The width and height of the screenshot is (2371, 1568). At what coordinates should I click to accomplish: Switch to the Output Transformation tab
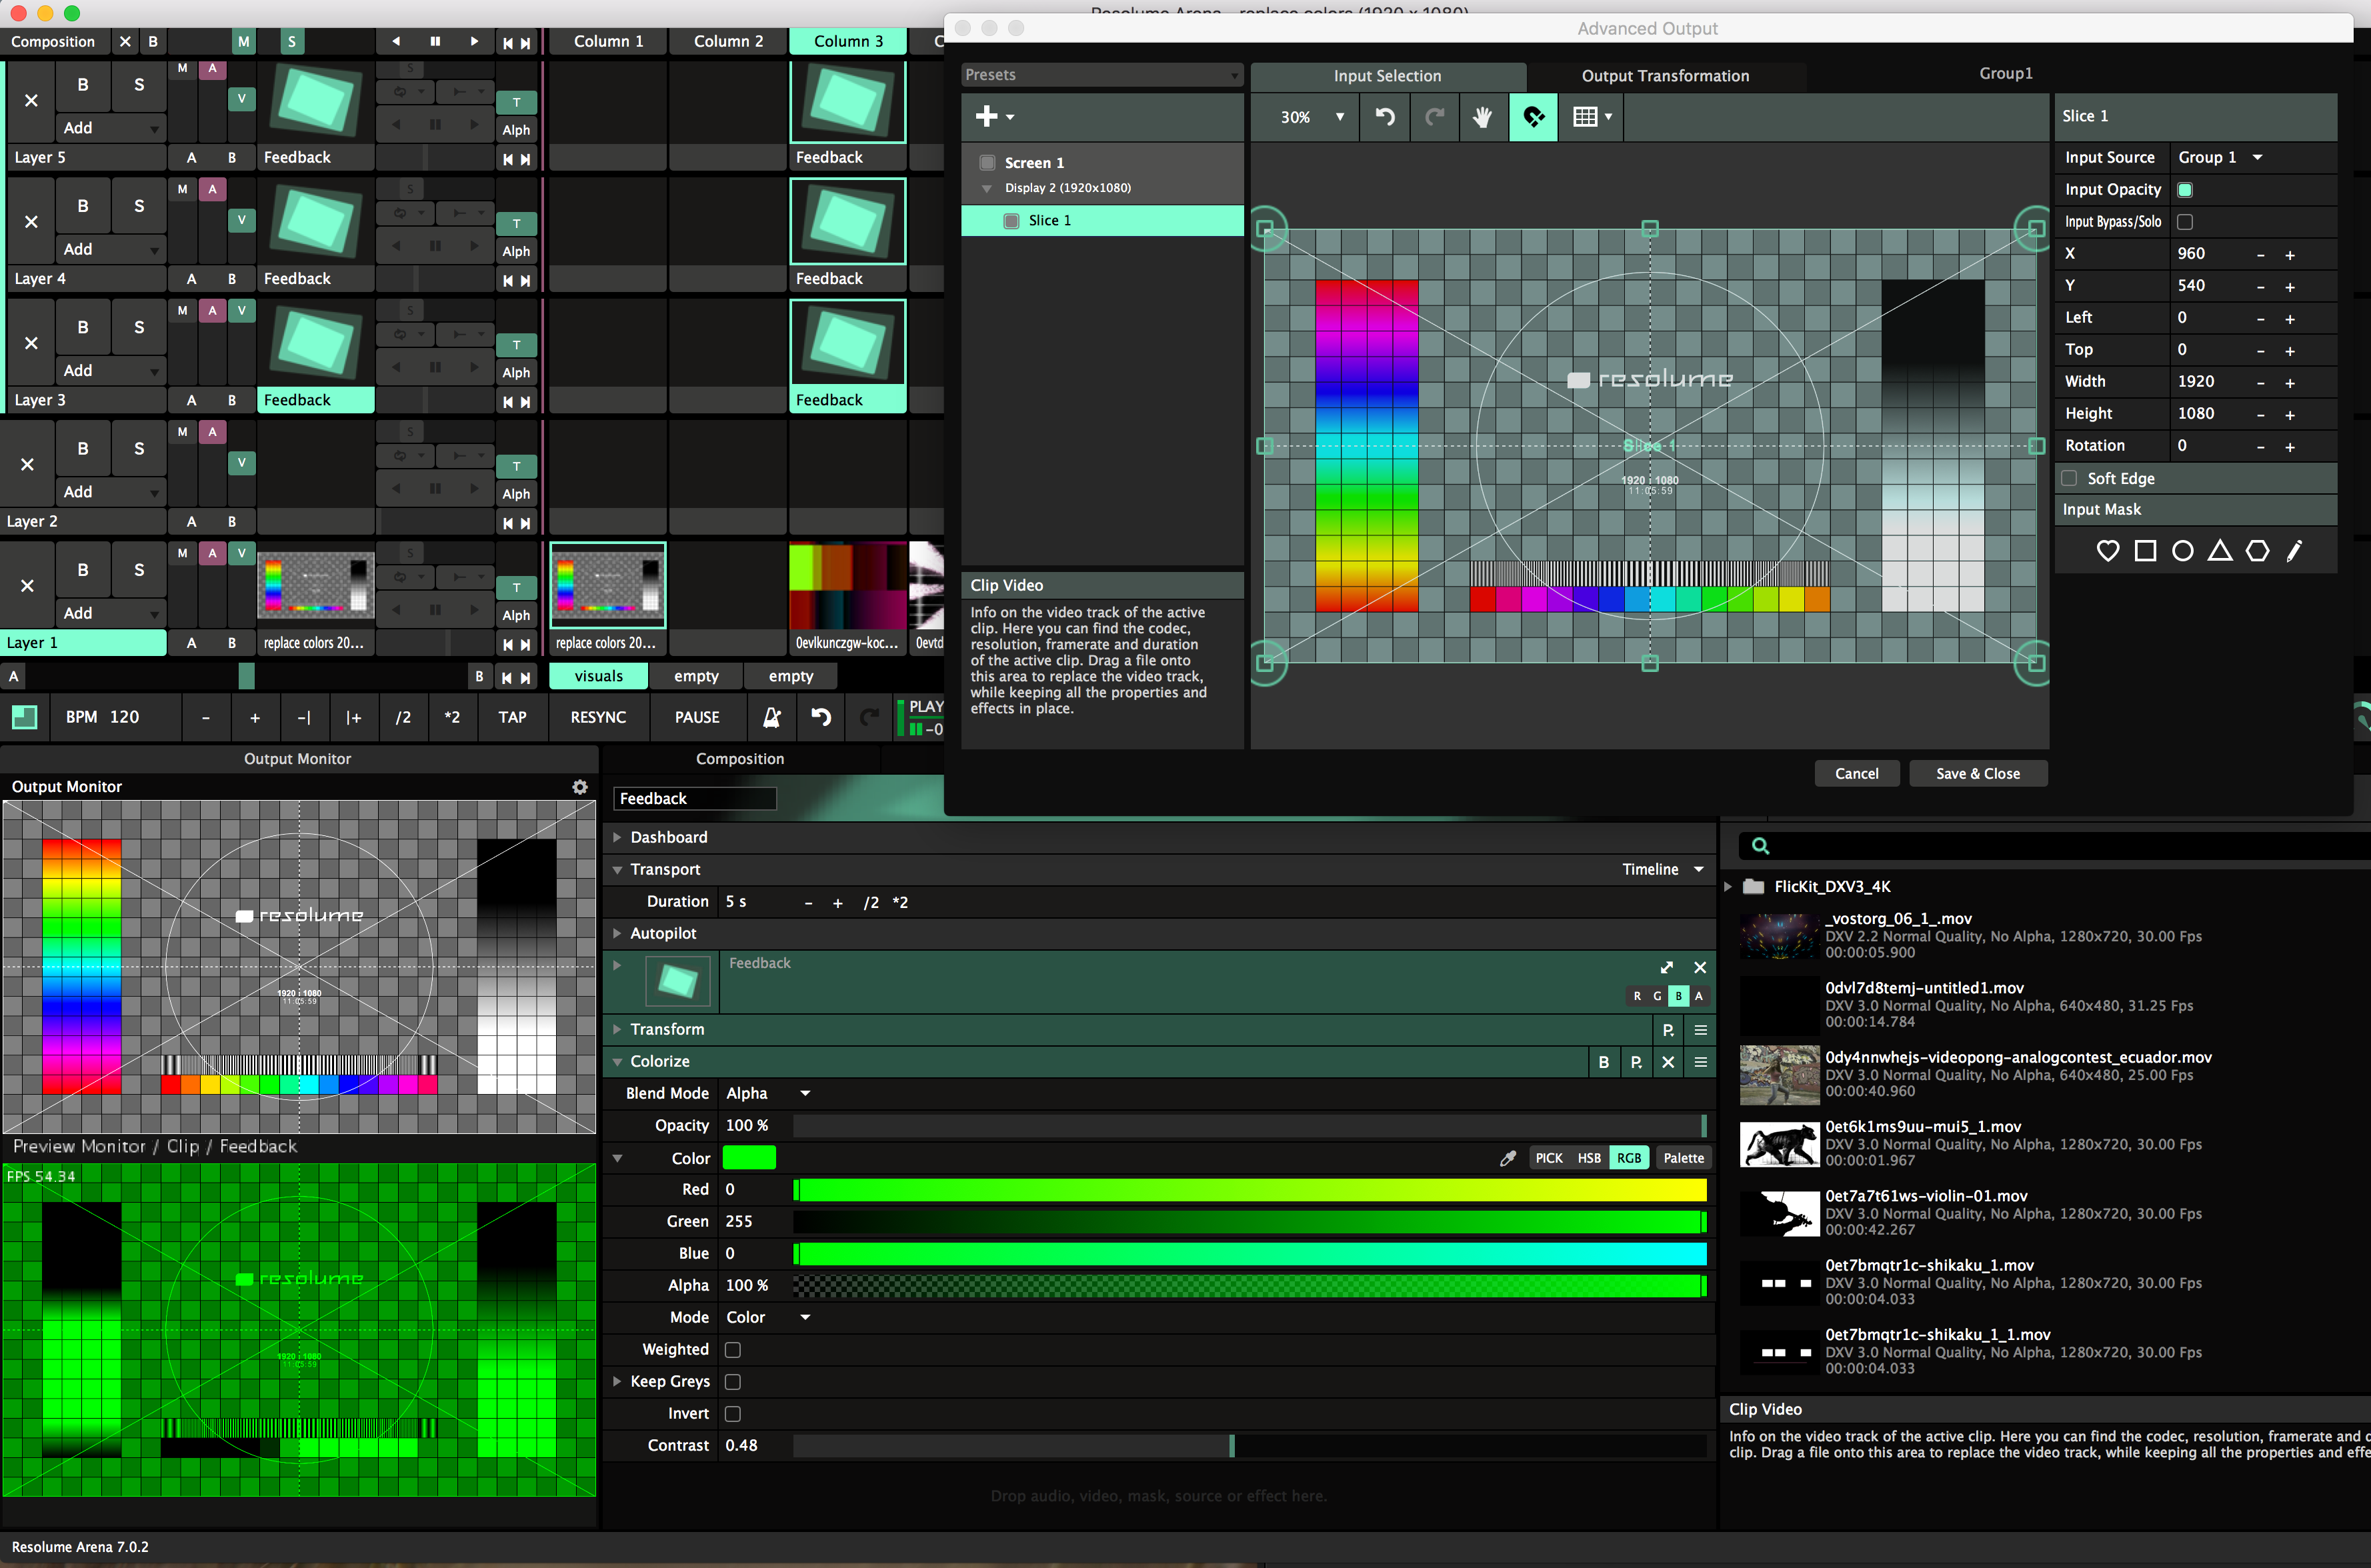tap(1665, 76)
